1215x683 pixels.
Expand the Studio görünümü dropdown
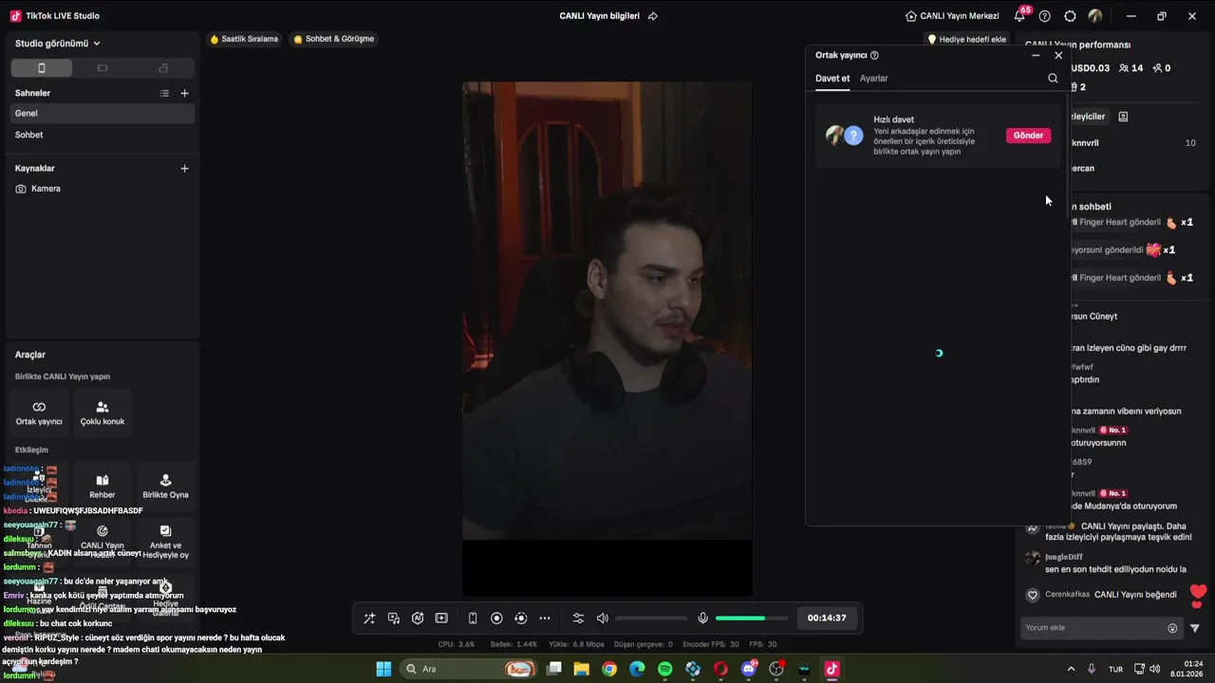click(x=58, y=43)
